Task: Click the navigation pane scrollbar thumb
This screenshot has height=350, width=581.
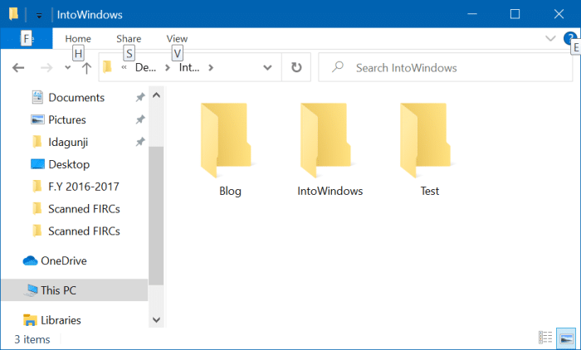Action: 156,216
